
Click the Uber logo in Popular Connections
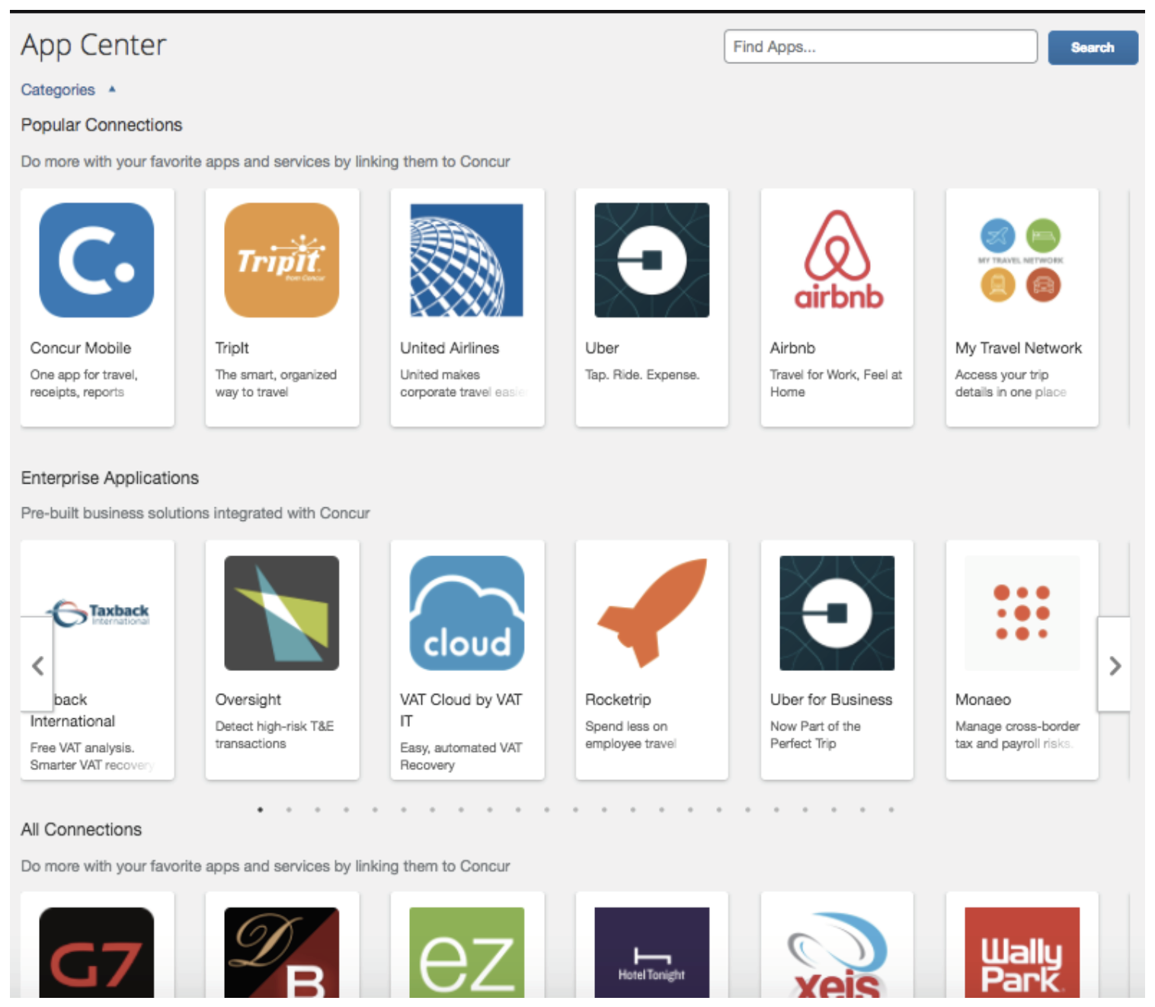pyautogui.click(x=652, y=260)
